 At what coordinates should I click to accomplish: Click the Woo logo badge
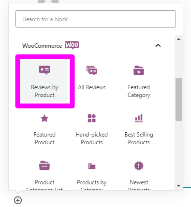[72, 45]
